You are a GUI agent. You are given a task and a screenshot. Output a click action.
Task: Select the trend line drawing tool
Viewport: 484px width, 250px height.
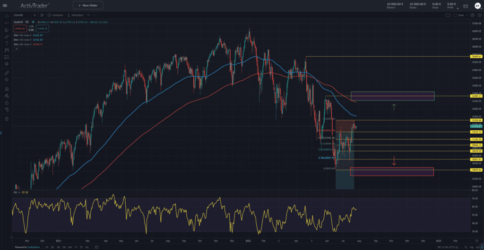pyautogui.click(x=7, y=23)
